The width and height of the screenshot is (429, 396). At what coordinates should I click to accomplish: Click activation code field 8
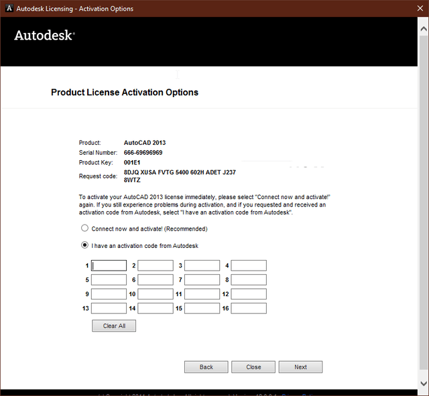click(249, 280)
